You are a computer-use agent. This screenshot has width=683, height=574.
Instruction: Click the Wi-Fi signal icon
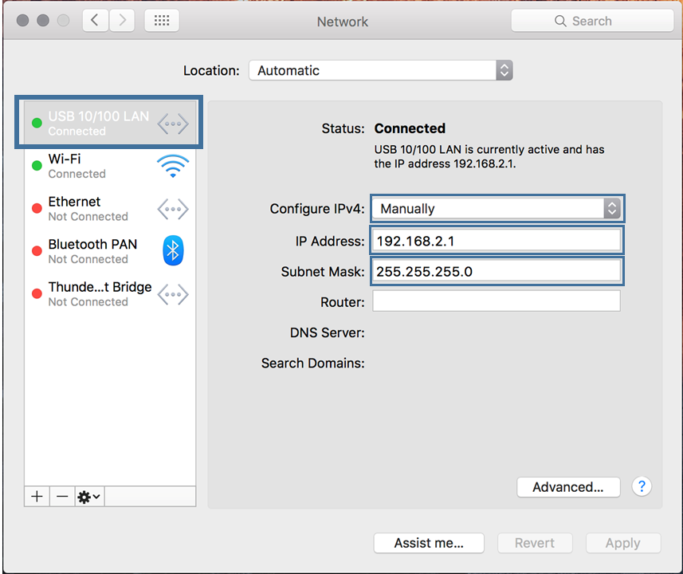(x=173, y=166)
